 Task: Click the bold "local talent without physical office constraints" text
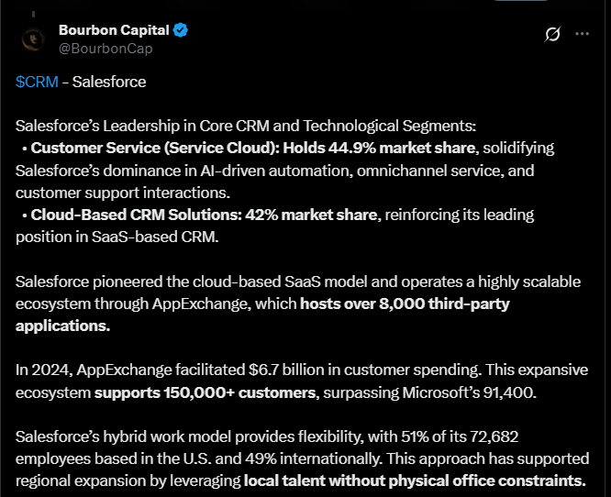pos(415,480)
